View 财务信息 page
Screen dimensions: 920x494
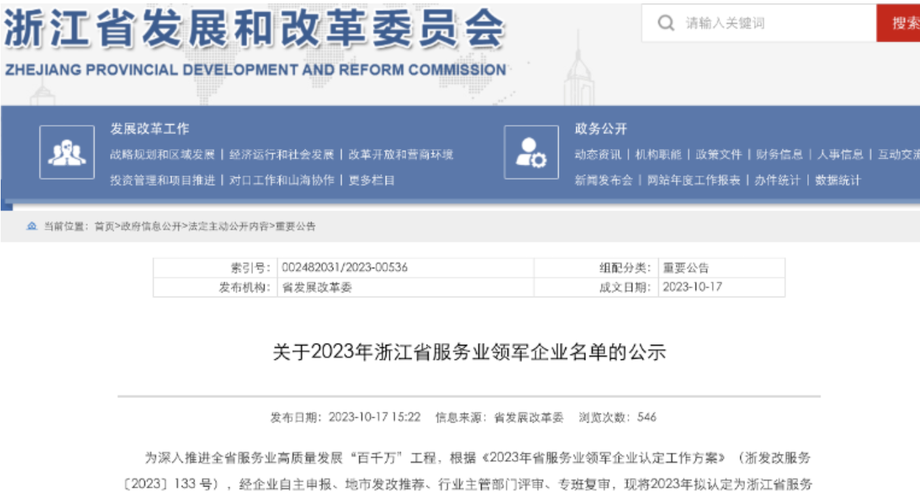tap(779, 154)
